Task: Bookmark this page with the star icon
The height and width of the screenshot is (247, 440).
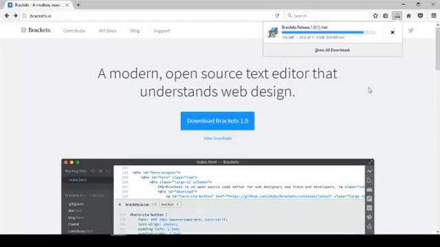Action: point(375,16)
